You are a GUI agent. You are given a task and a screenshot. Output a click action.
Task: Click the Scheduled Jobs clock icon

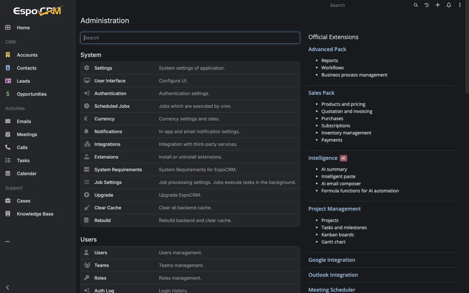[87, 106]
